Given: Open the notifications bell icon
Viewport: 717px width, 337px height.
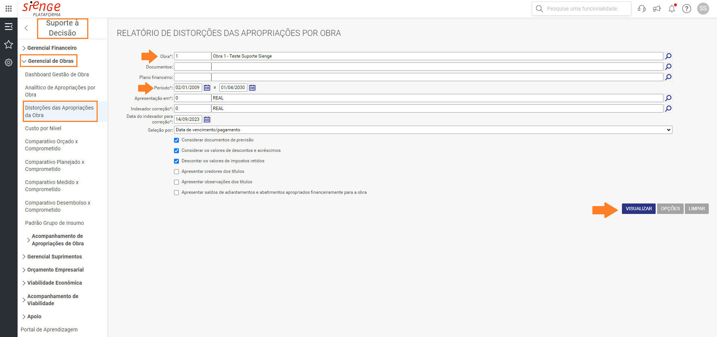Looking at the screenshot, I should click(672, 8).
